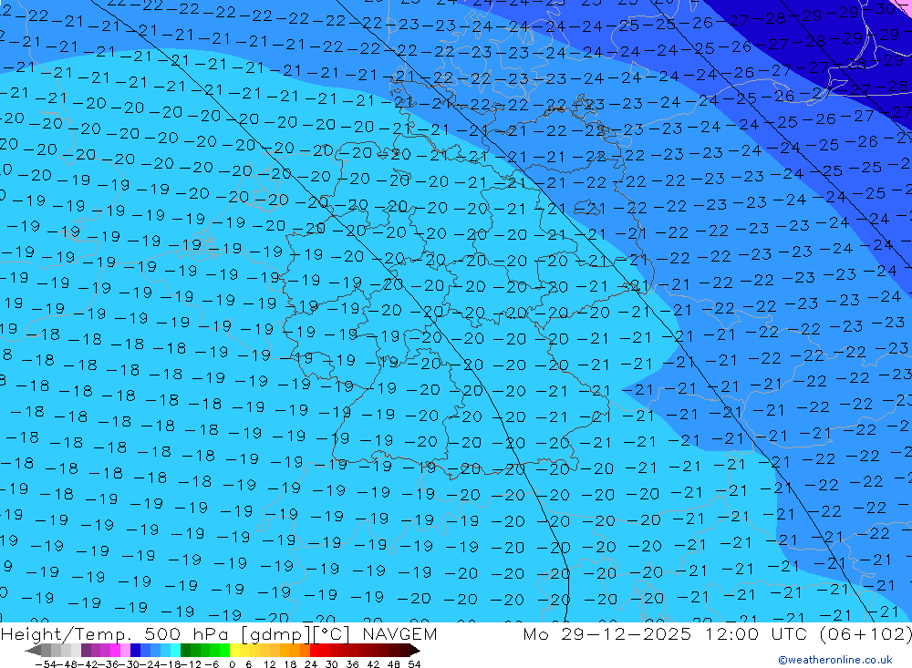Click the NAVGEM model label
Image resolution: width=912 pixels, height=668 pixels.
(399, 634)
